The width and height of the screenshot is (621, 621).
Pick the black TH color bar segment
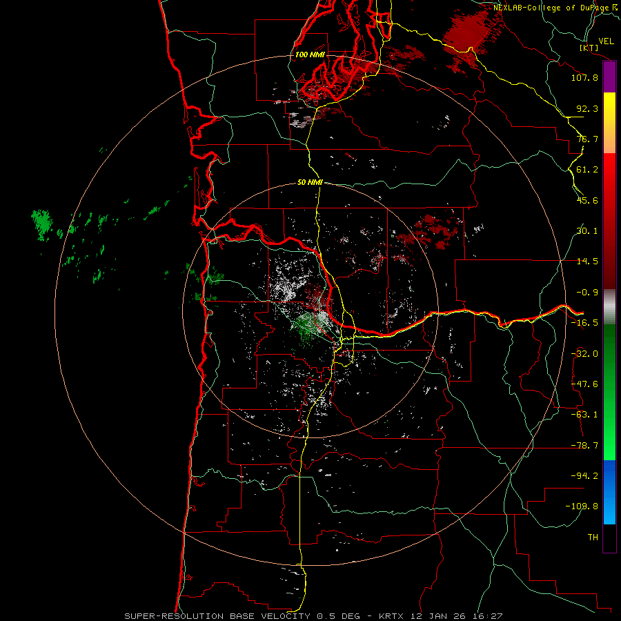(609, 538)
